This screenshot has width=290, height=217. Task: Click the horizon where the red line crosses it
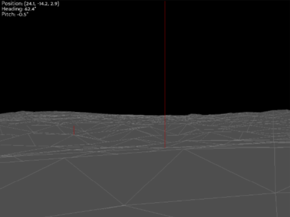coord(165,114)
